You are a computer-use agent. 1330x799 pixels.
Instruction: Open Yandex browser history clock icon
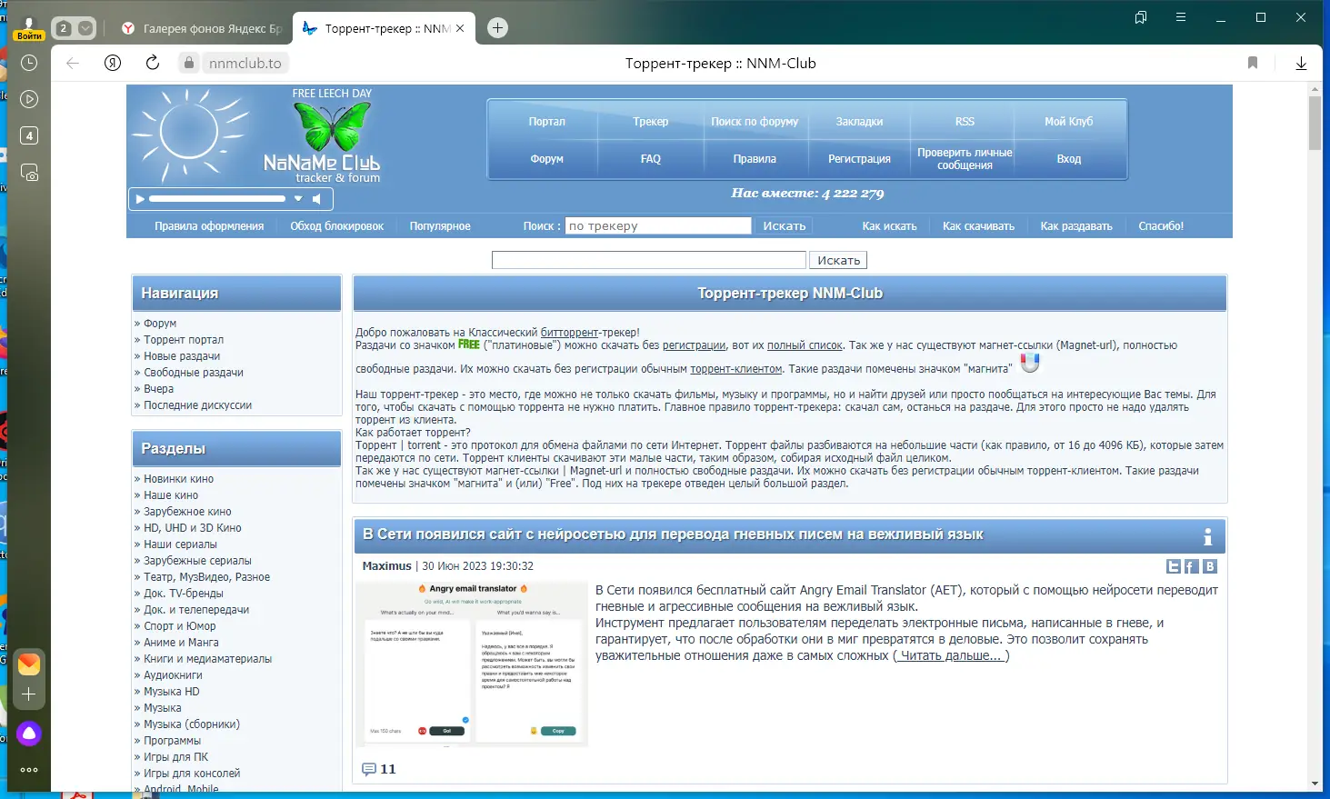coord(29,63)
